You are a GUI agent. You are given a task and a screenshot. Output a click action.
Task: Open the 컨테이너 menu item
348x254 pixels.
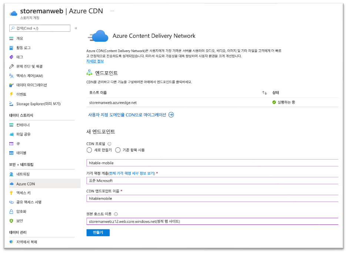click(23, 125)
